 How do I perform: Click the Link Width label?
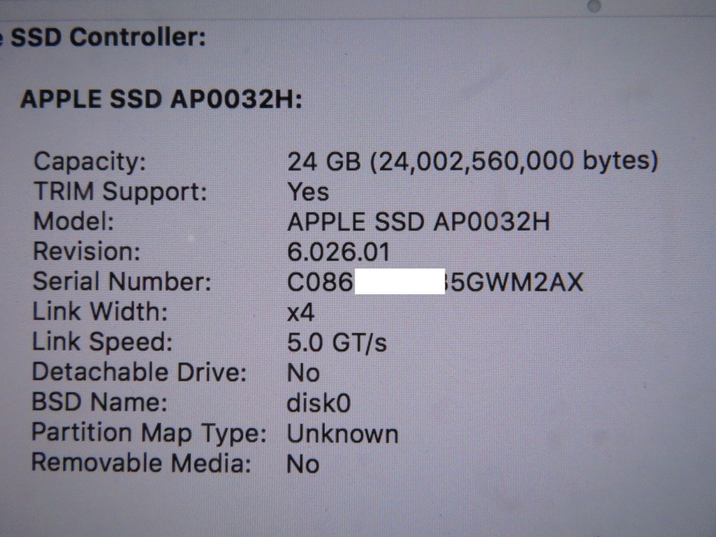point(100,312)
